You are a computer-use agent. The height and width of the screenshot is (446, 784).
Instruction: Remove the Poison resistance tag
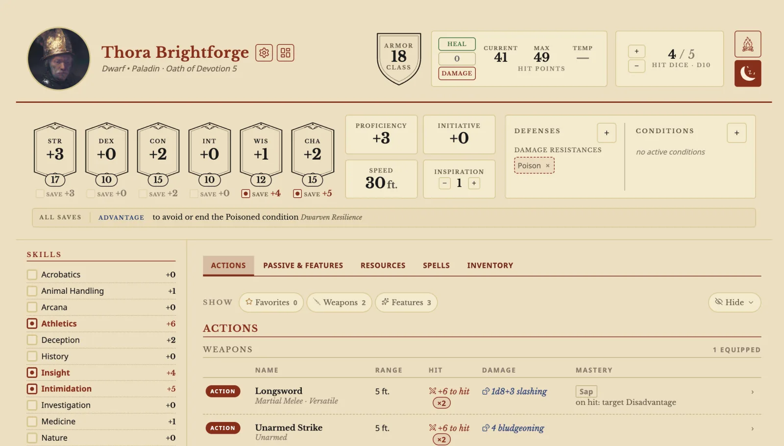[548, 166]
